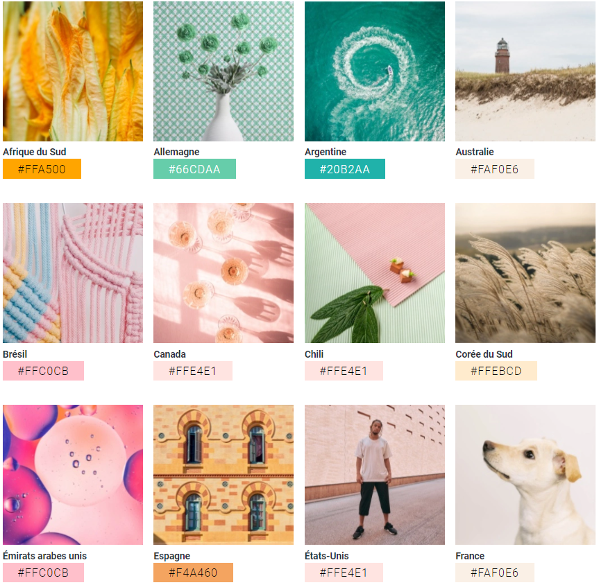The height and width of the screenshot is (585, 599).
Task: Open the Émirats arabes unis bubbles photo
Action: click(x=73, y=475)
